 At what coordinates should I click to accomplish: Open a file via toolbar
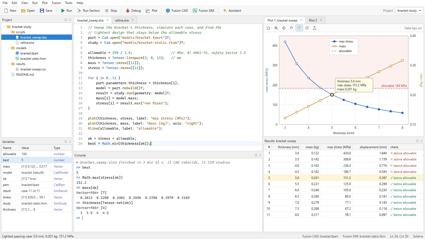click(x=28, y=11)
